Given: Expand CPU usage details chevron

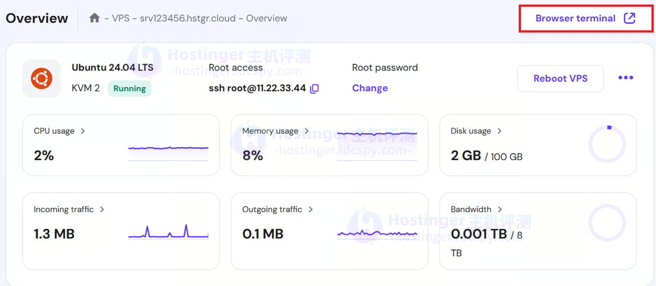Looking at the screenshot, I should (x=83, y=131).
